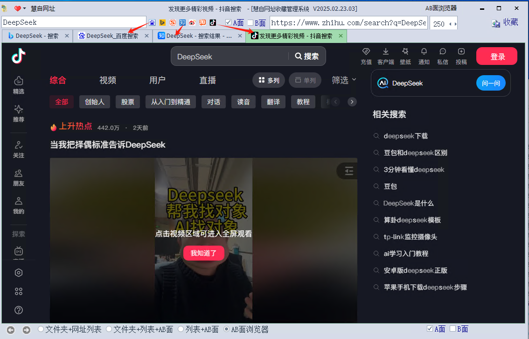Open the dropdown arrow beside the heart icon
The width and height of the screenshot is (529, 339).
(24, 8)
